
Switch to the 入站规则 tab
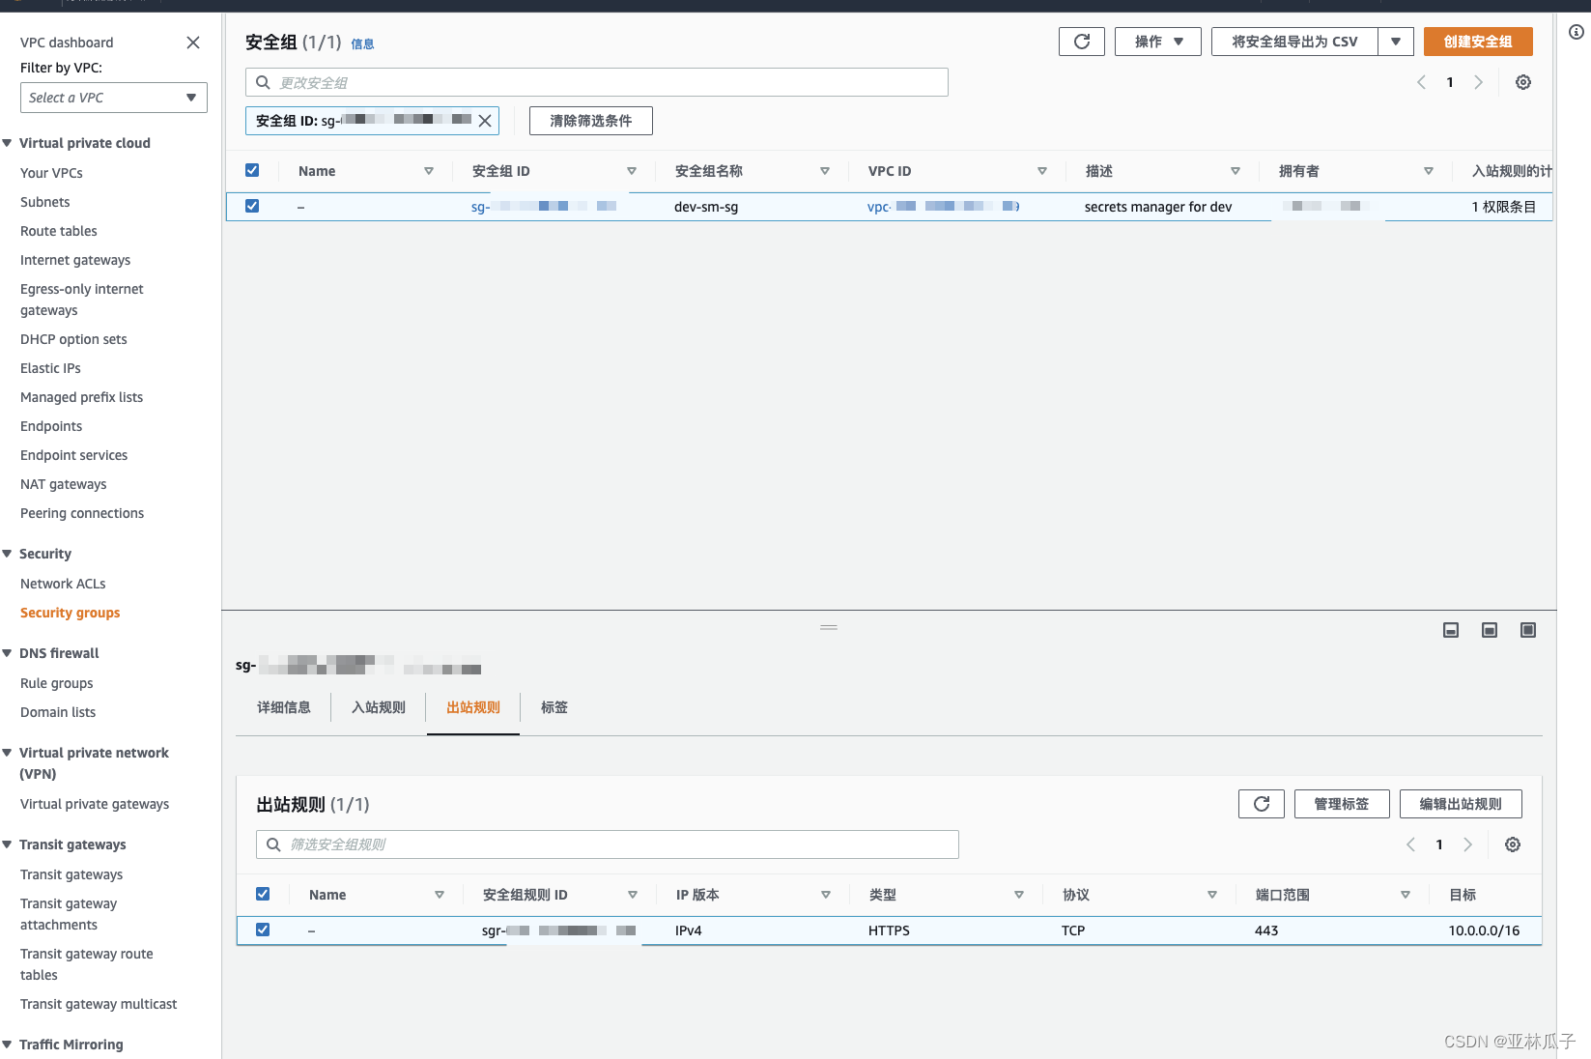[379, 707]
